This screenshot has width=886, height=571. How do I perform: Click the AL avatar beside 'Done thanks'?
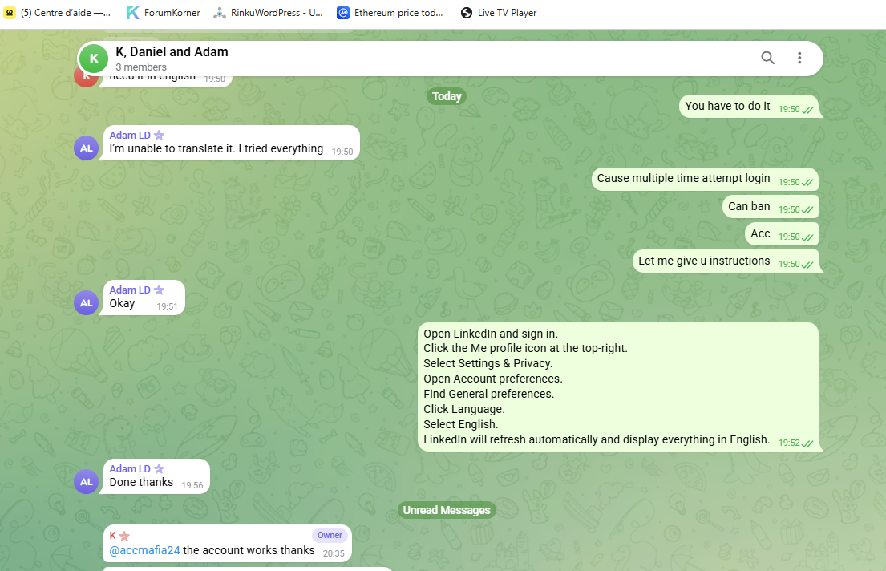pyautogui.click(x=87, y=482)
